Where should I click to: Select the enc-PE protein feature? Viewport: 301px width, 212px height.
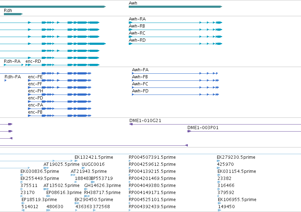pyautogui.click(x=59, y=80)
